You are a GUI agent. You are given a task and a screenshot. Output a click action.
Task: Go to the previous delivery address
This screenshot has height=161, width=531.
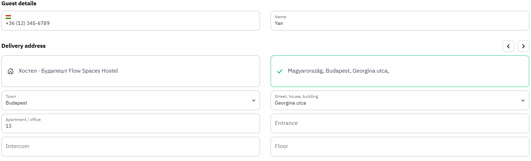pyautogui.click(x=508, y=46)
